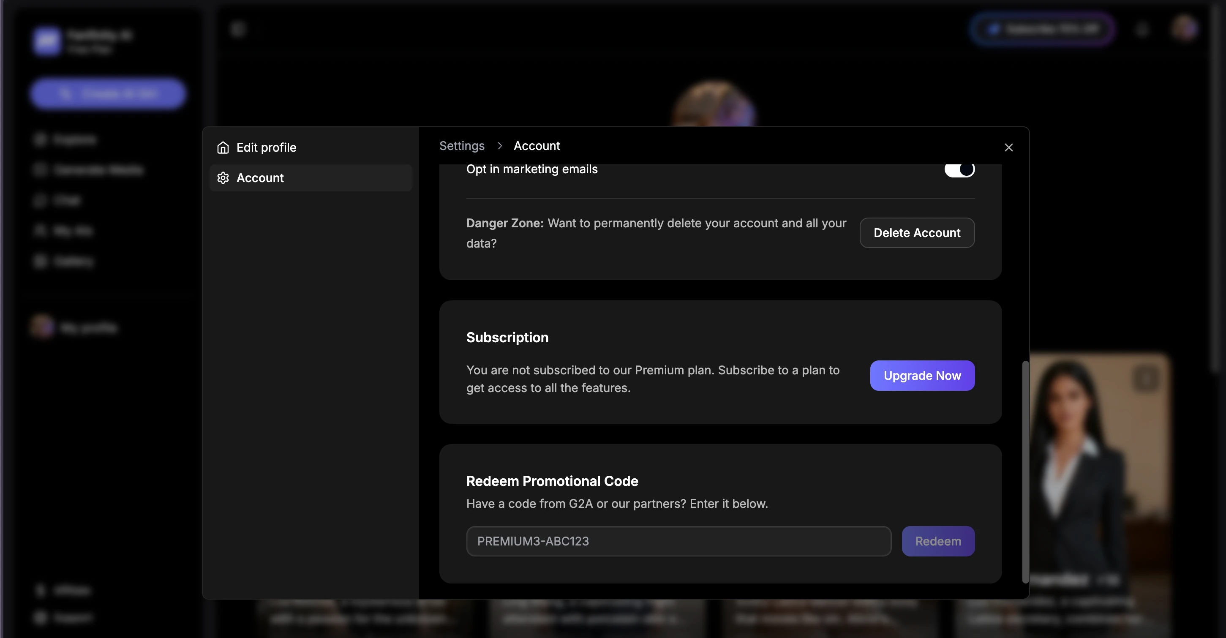Image resolution: width=1226 pixels, height=638 pixels.
Task: Click the gear icon beside Account
Action: coord(223,178)
